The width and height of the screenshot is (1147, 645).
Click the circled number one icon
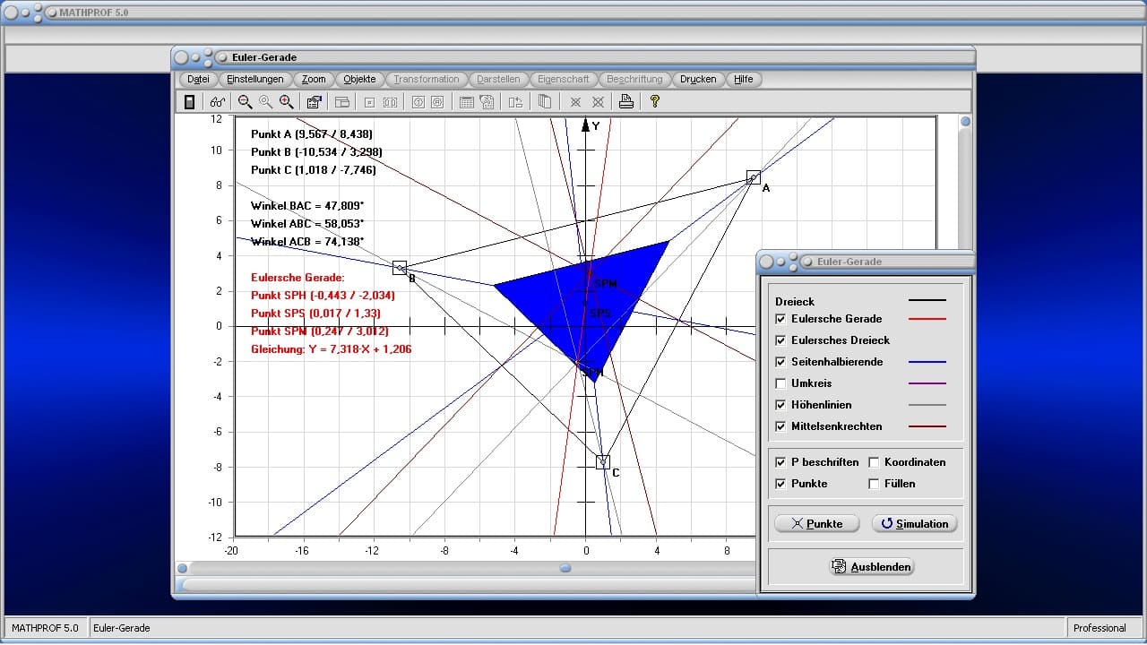click(418, 102)
